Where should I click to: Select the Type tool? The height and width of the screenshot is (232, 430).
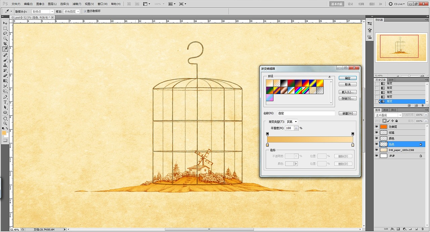(5, 102)
